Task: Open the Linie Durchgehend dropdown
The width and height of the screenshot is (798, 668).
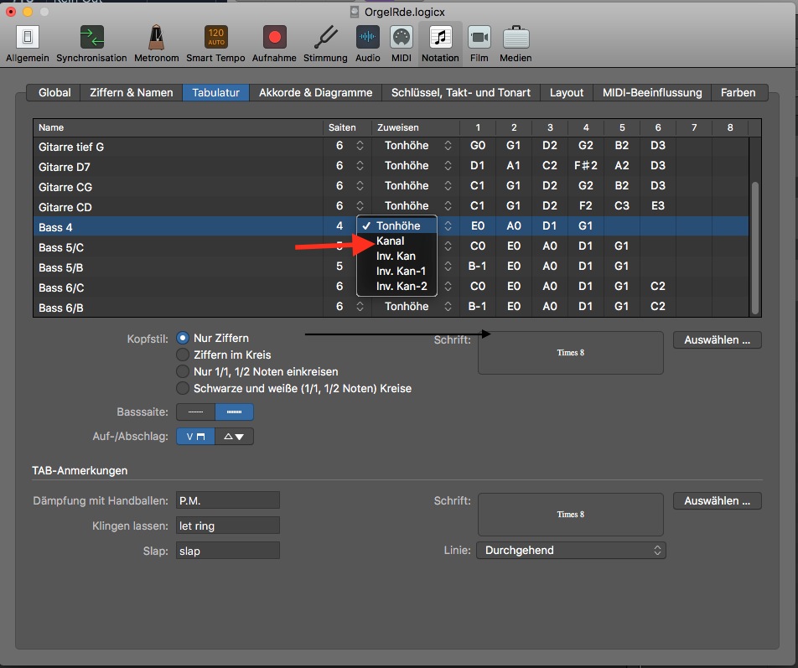Action: coord(571,551)
